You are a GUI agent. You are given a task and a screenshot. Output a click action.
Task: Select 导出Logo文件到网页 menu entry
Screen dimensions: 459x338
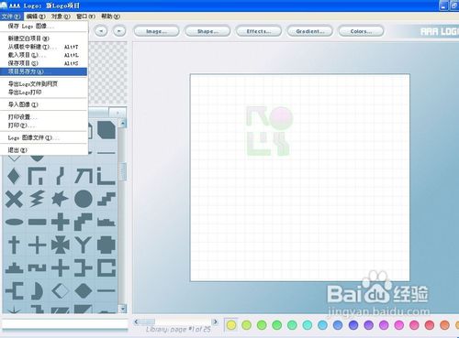click(43, 84)
